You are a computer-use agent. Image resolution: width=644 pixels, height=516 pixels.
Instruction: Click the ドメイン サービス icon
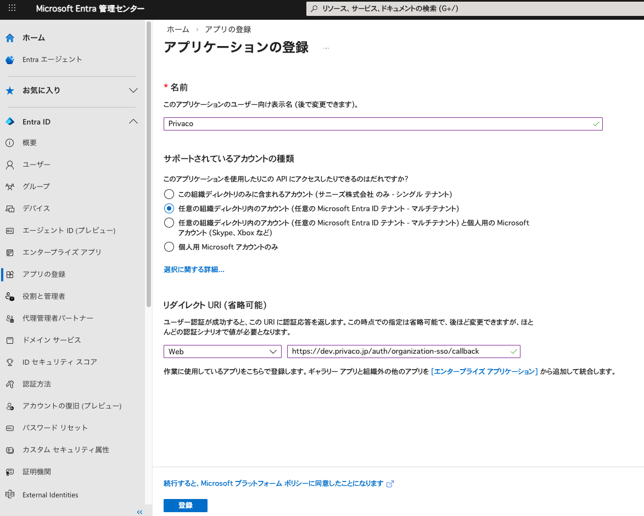click(10, 341)
